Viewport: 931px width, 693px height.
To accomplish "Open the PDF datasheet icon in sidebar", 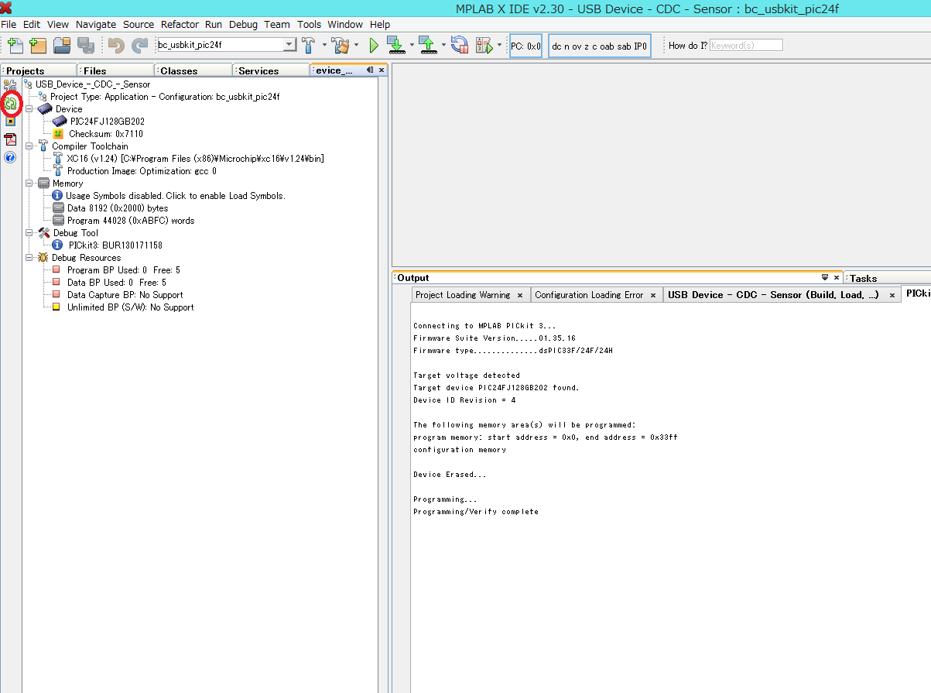I will pyautogui.click(x=11, y=139).
